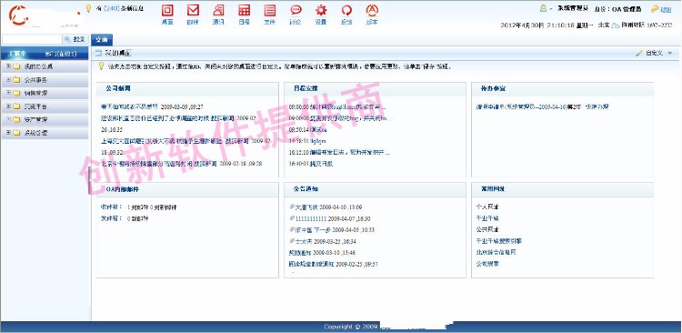Click the company logo at top left
This screenshot has width=682, height=333.
tap(18, 15)
